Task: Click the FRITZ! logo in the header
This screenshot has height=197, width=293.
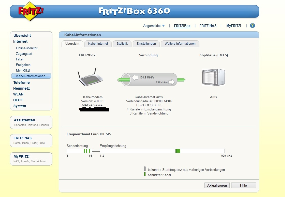Action: 30,11
